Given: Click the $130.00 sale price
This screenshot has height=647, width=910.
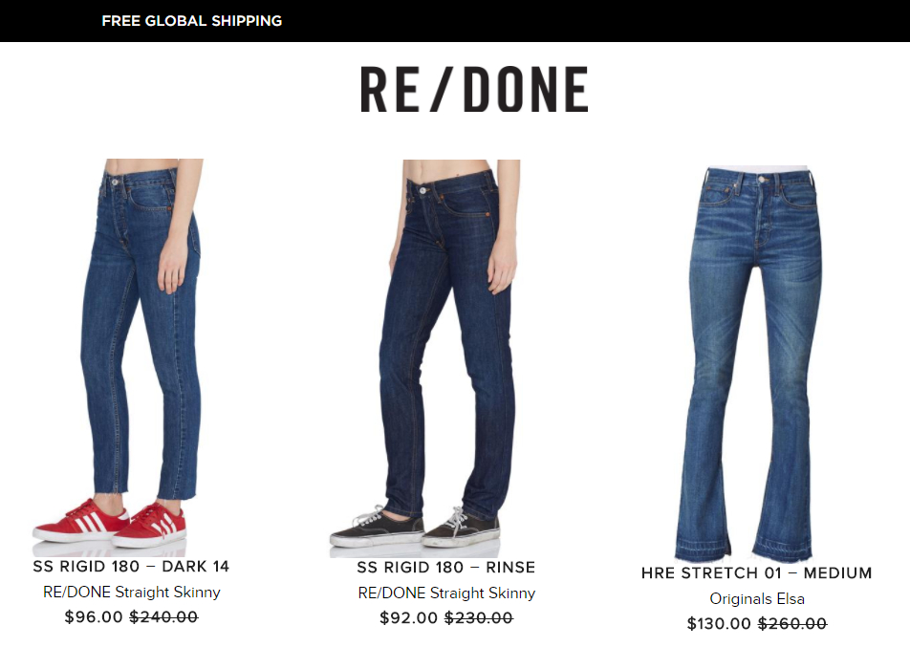Looking at the screenshot, I should [719, 624].
